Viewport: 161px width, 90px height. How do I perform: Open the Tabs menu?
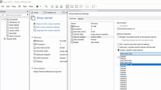click(x=25, y=6)
